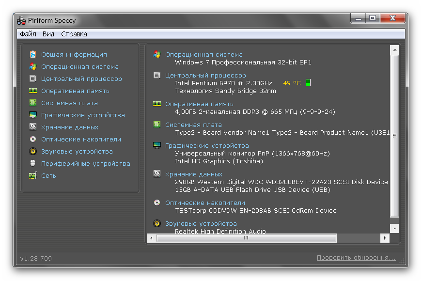Select Хранение данных in sidebar
This screenshot has height=281, width=422.
coord(70,127)
